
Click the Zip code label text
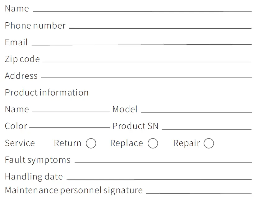click(22, 59)
